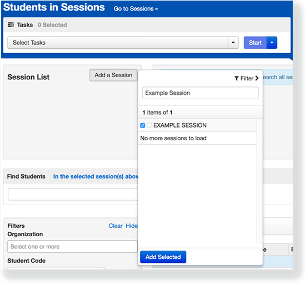Click the Find Students search box
The image size is (305, 285).
(x=73, y=194)
